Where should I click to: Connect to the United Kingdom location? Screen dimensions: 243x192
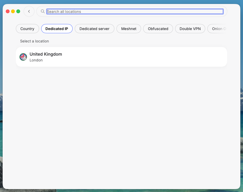click(x=121, y=57)
